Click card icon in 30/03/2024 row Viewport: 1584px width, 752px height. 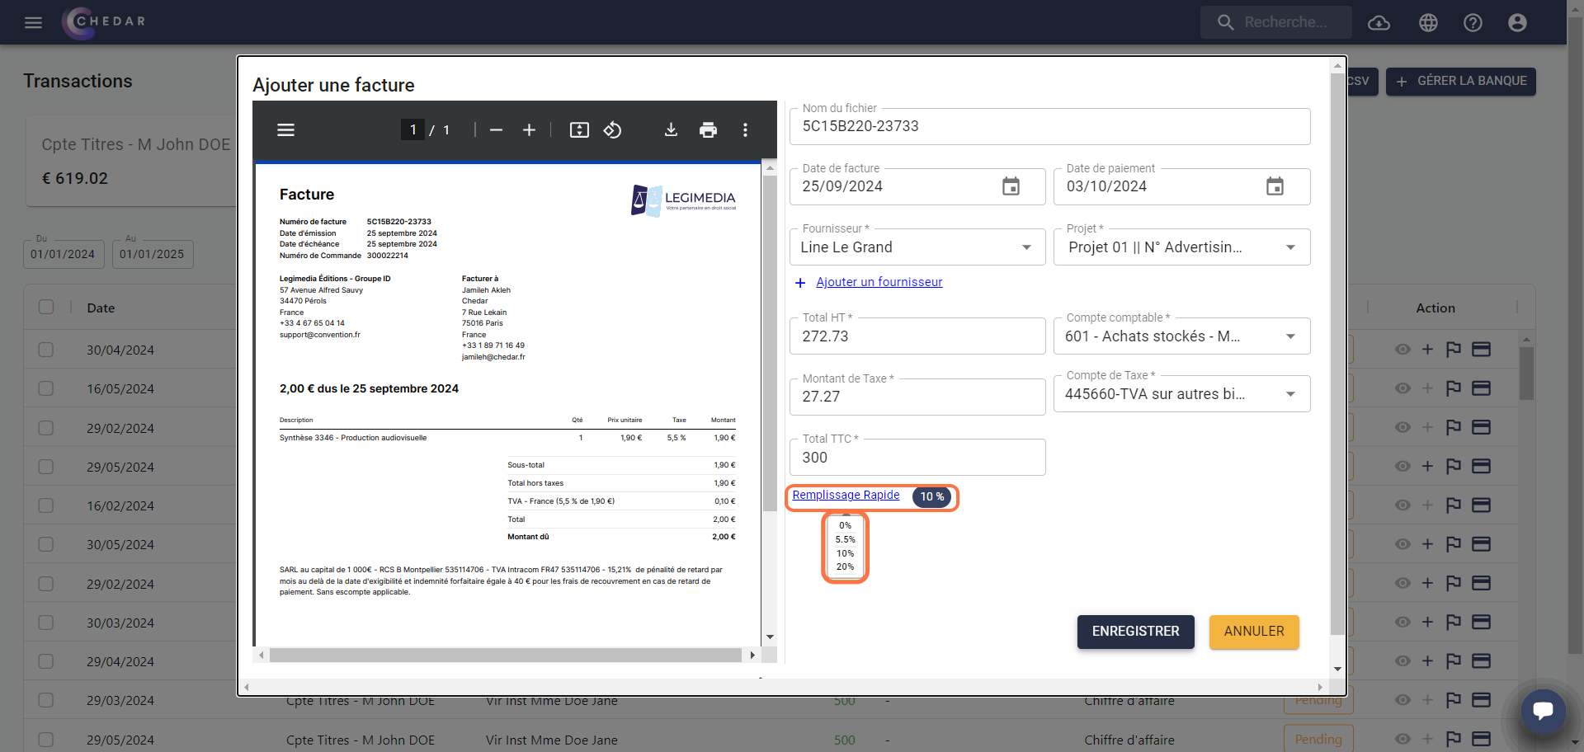(1482, 622)
